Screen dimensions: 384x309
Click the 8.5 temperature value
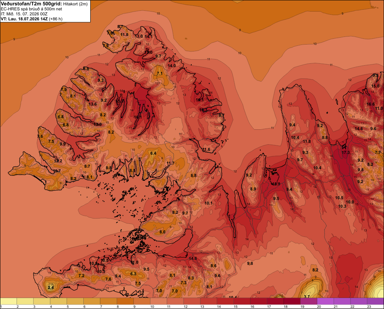coord(132,170)
